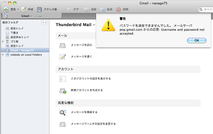Click the search messages magnifier icon
The width and height of the screenshot is (213, 134).
pyautogui.click(x=63, y=112)
